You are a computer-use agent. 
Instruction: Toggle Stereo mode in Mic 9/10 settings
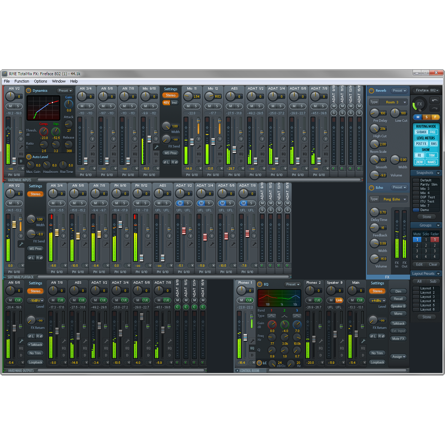pyautogui.click(x=171, y=95)
